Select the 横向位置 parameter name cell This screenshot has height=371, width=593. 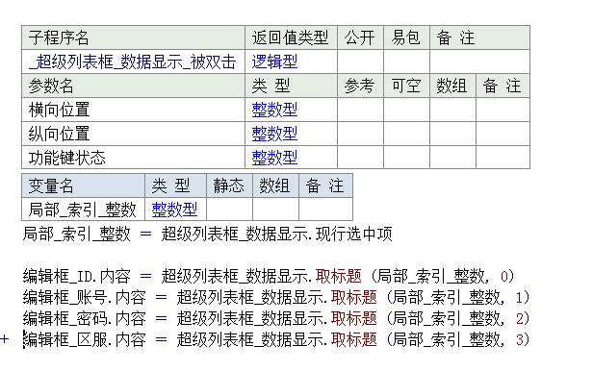(x=133, y=110)
